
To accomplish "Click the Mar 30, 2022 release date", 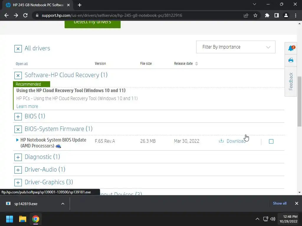I will tap(187, 141).
